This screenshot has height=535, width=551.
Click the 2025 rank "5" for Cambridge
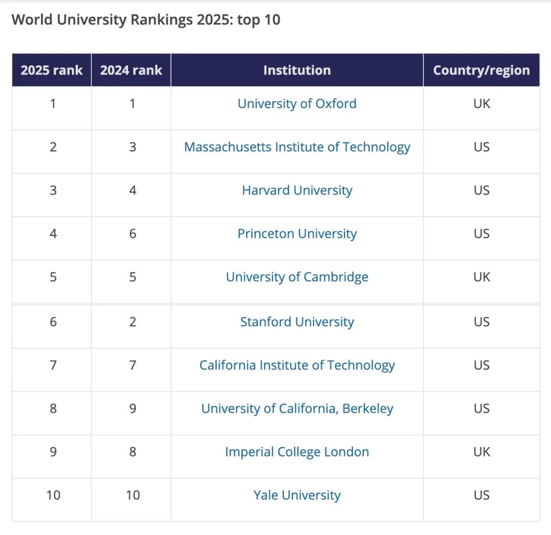53,277
